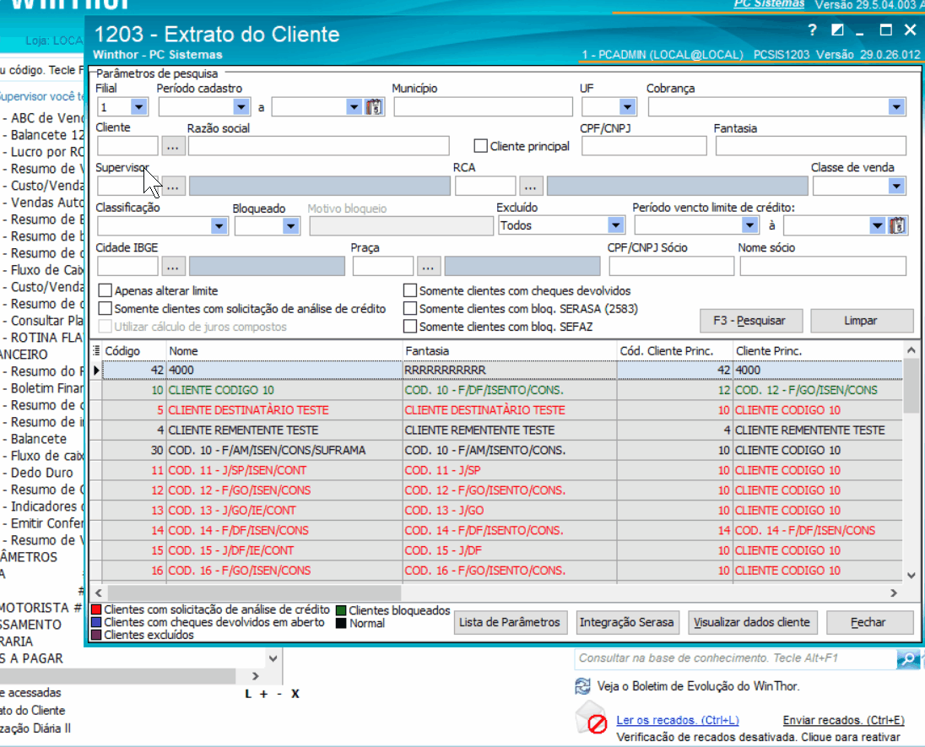The image size is (925, 747).
Task: Click grid column selector icon beside Código
Action: (x=96, y=351)
